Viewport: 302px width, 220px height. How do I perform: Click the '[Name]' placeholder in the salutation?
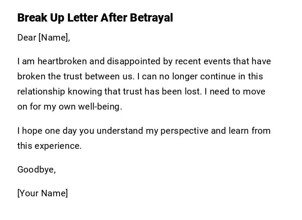[53, 38]
